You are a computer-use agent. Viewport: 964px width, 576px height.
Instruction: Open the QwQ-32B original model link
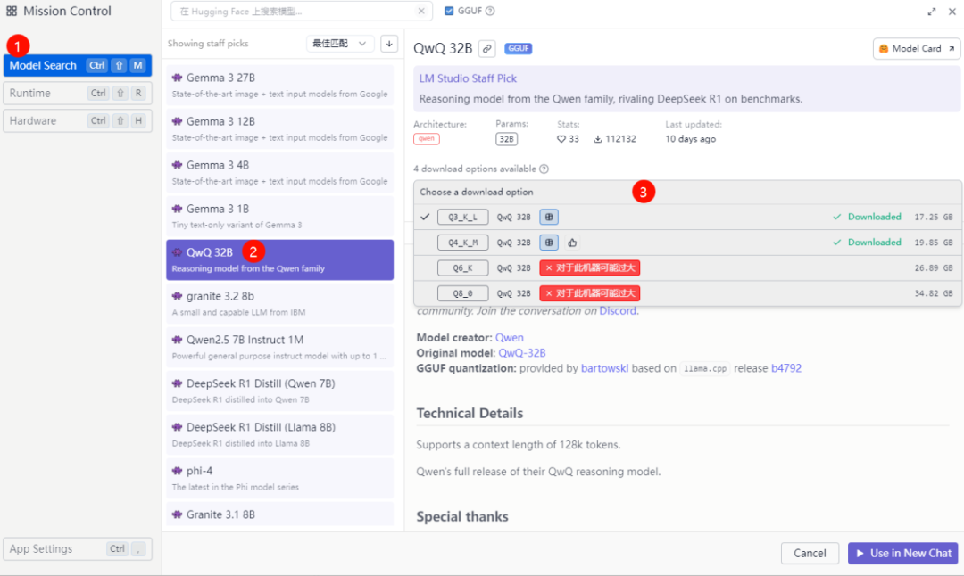point(522,353)
